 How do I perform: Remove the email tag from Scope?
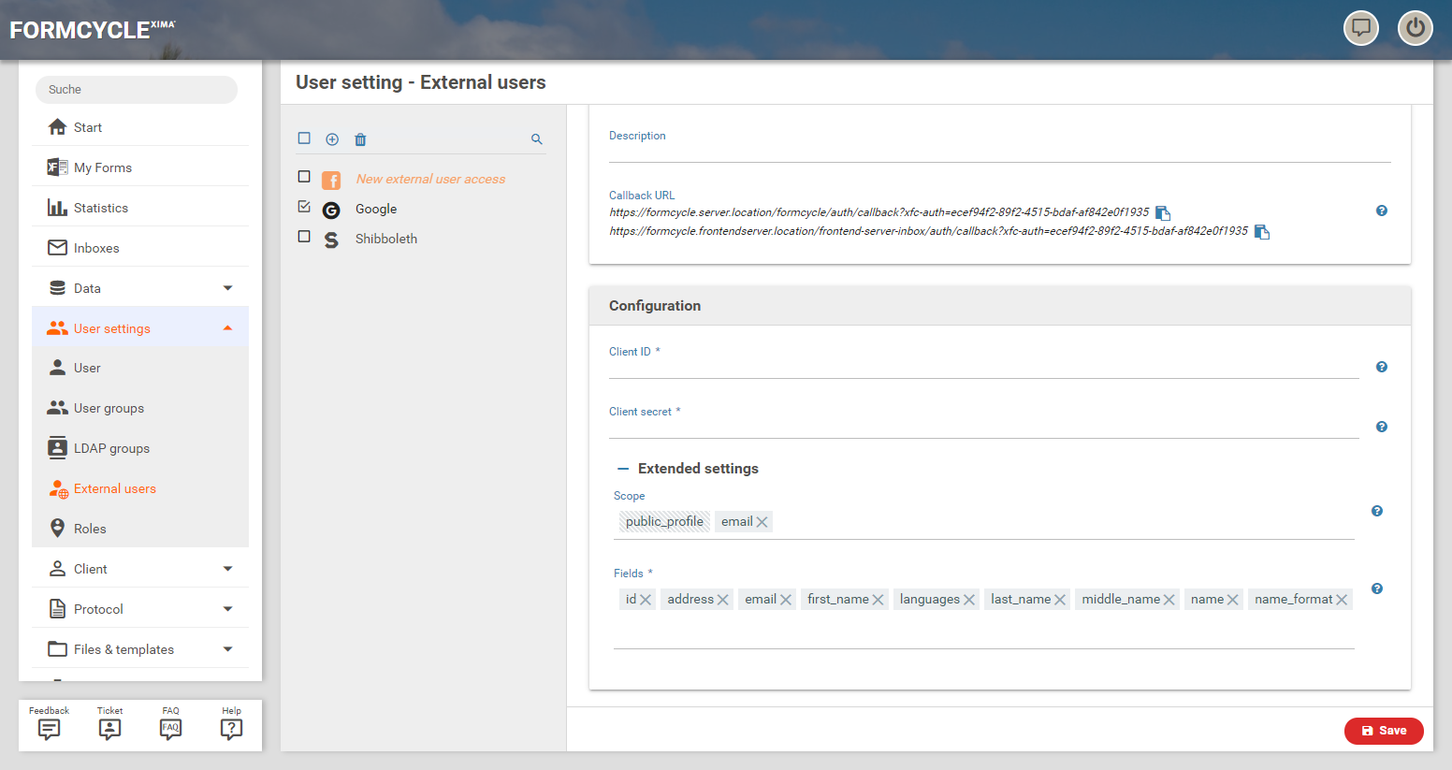click(762, 522)
